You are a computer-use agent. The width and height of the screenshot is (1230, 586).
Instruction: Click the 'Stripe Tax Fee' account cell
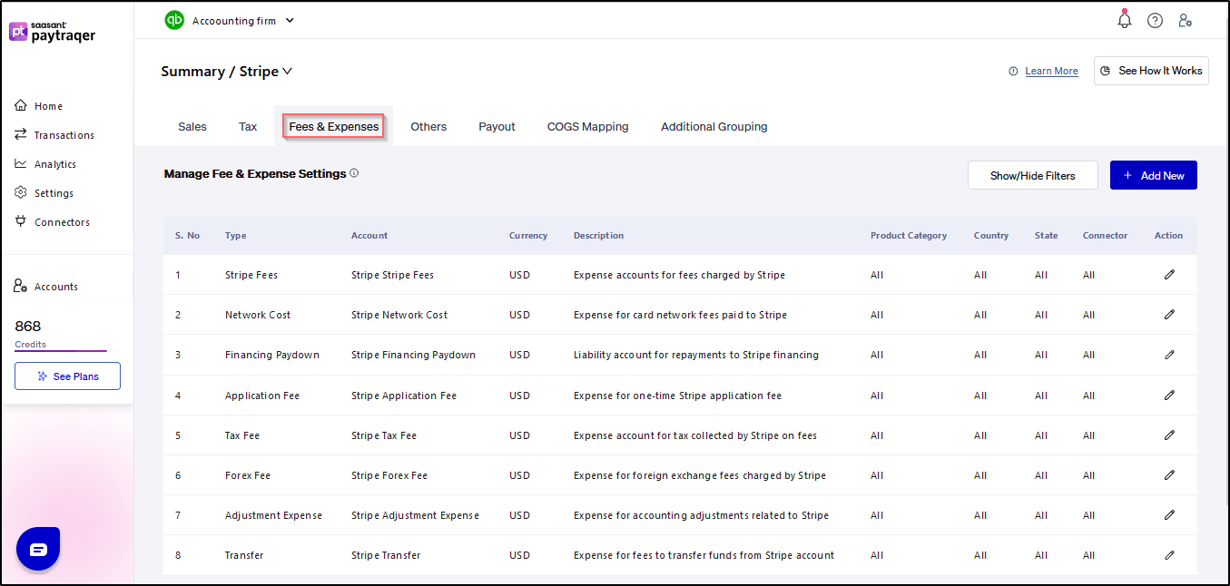pos(384,435)
